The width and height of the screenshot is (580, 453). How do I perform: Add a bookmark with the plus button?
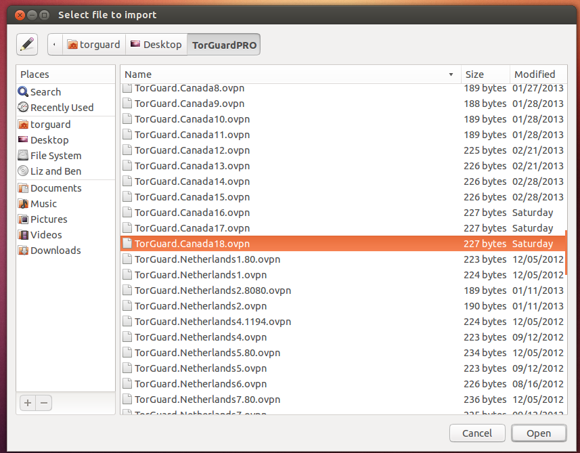28,403
